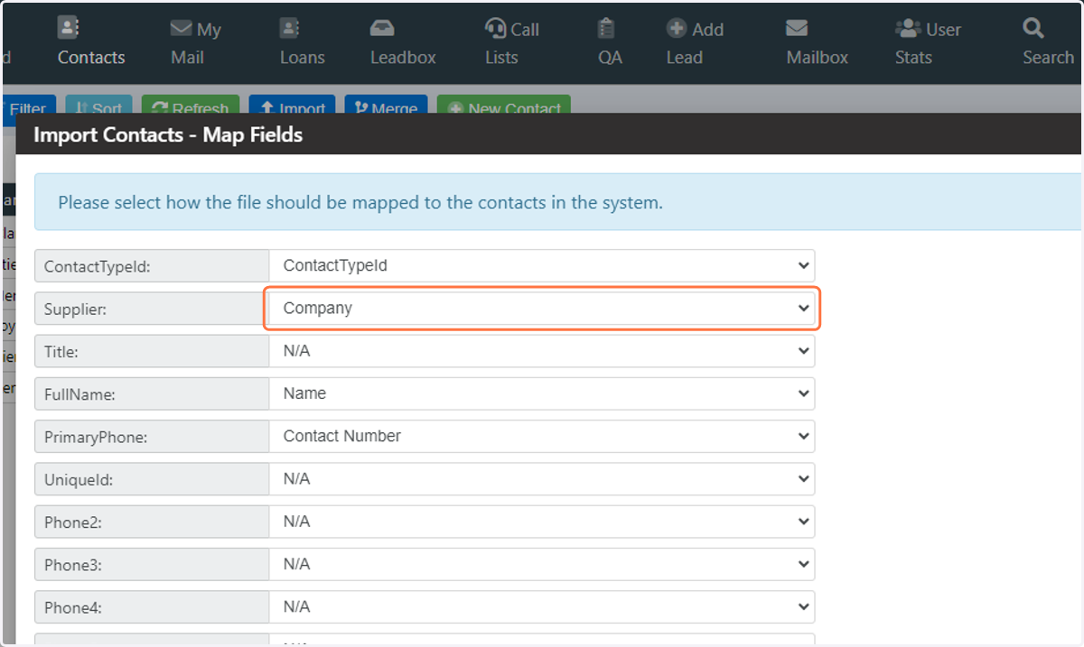Click the Import button behind dialog
Viewport: 1084px width, 647px height.
tap(292, 105)
